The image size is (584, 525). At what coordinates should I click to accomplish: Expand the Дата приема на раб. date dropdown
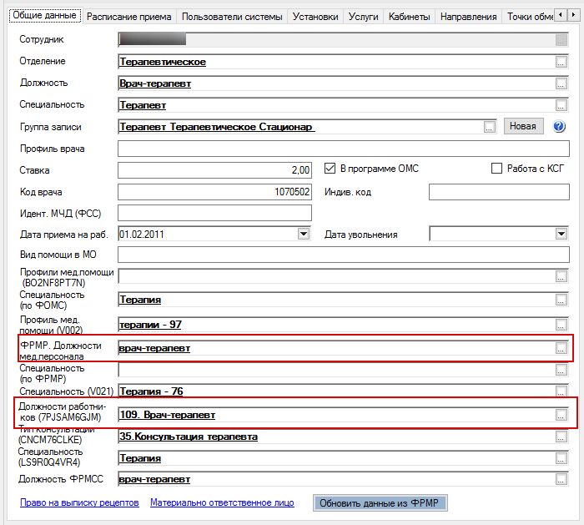coord(304,235)
